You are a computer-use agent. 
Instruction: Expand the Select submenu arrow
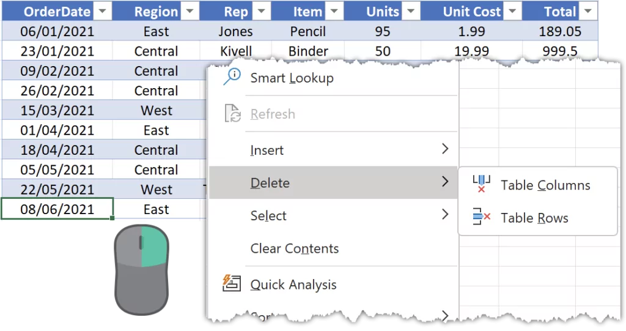tap(445, 214)
